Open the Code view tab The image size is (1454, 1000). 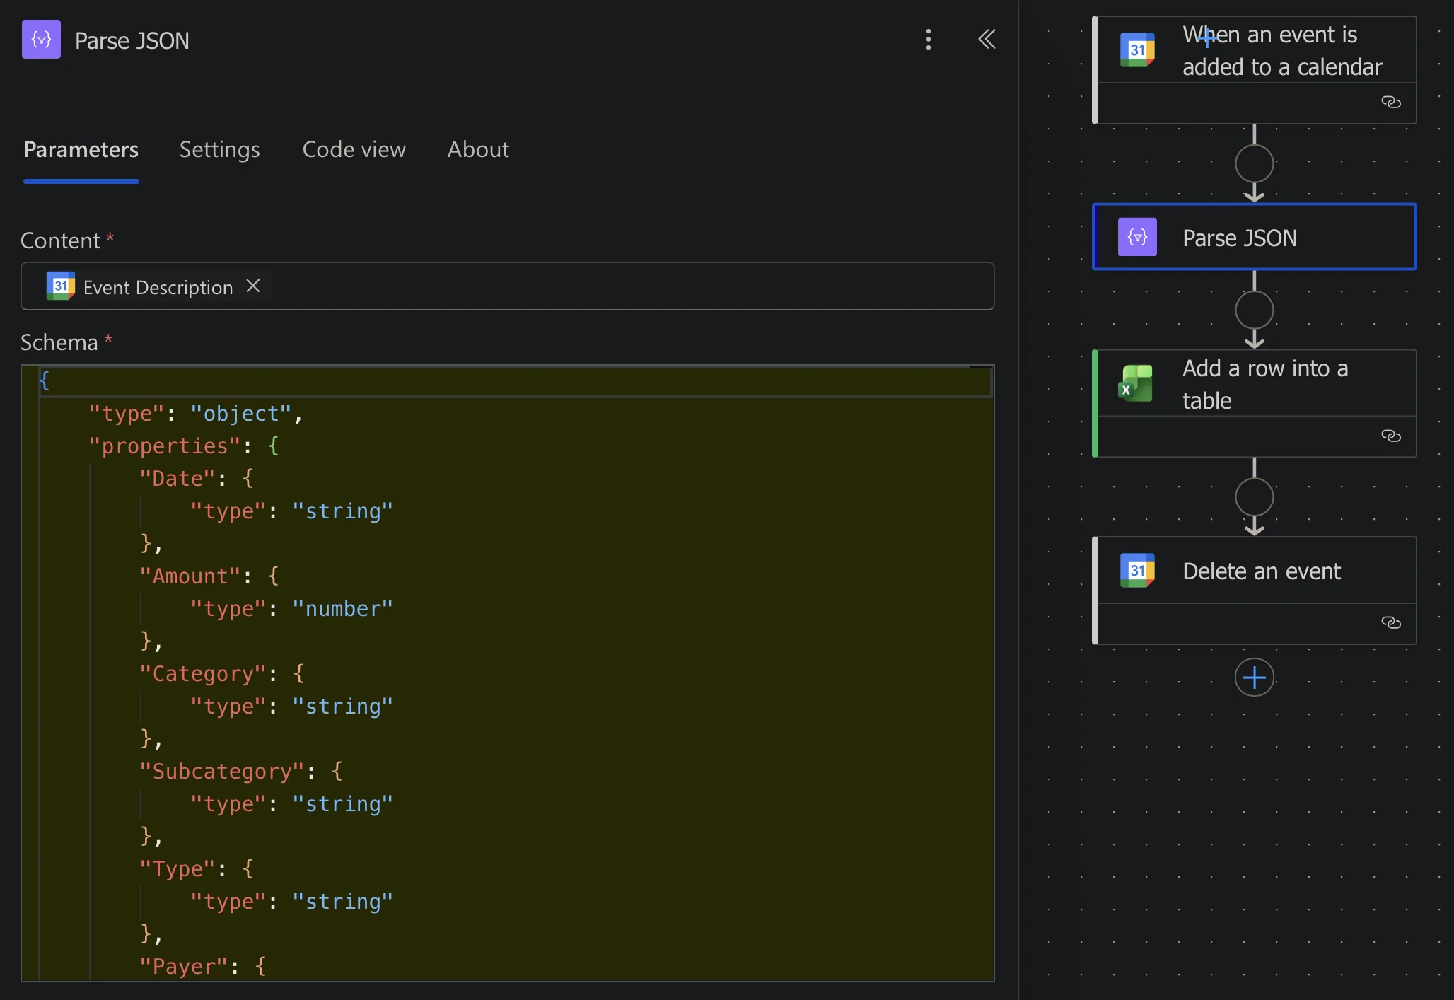click(354, 149)
